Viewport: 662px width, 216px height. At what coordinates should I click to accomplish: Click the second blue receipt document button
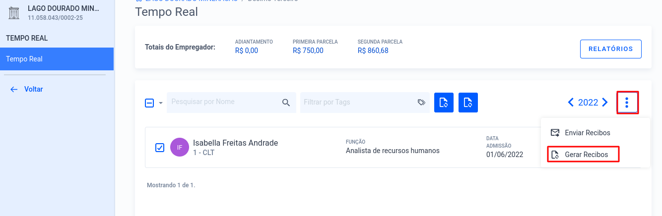point(468,103)
